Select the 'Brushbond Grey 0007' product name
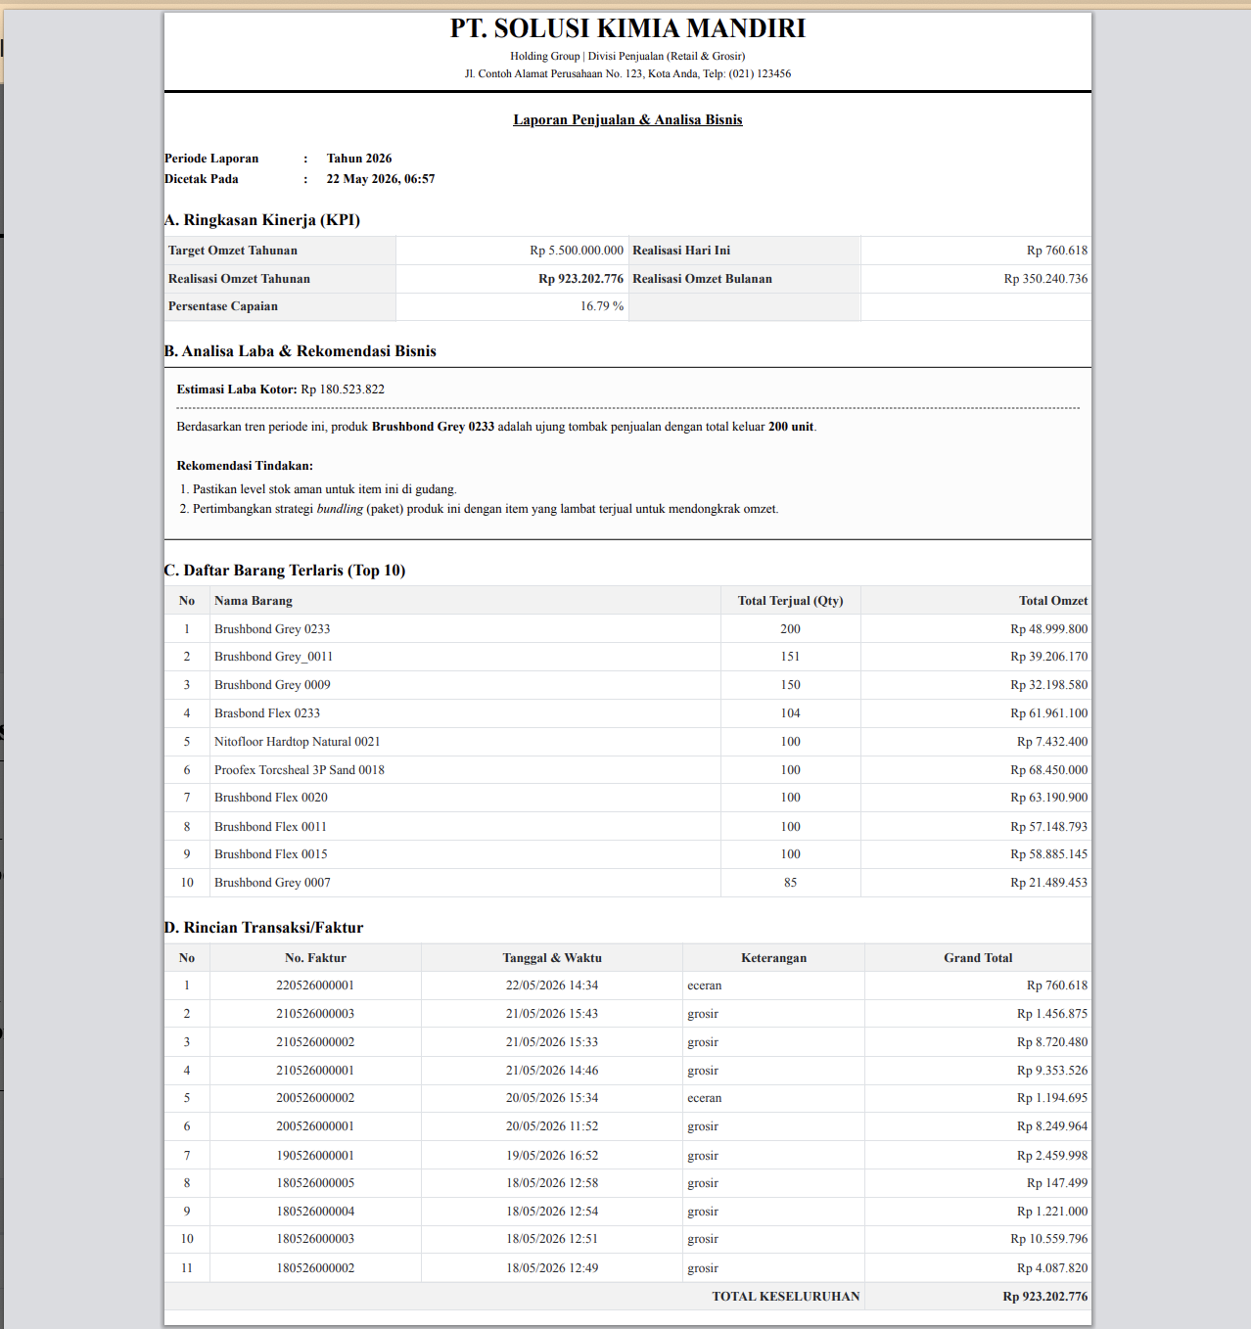 [272, 883]
